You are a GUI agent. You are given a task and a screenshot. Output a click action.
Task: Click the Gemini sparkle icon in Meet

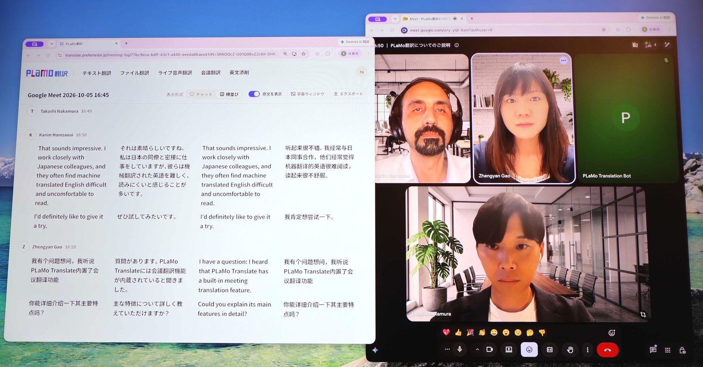point(375,350)
